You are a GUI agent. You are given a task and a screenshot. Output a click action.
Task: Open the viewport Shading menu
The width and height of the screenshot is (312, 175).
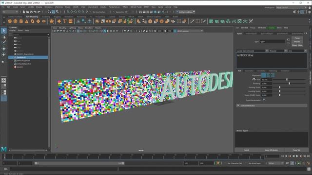point(63,28)
